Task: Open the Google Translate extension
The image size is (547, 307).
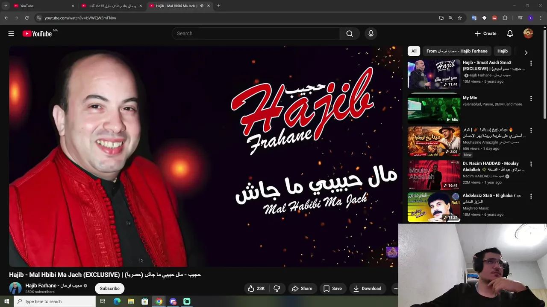Action: tap(474, 18)
